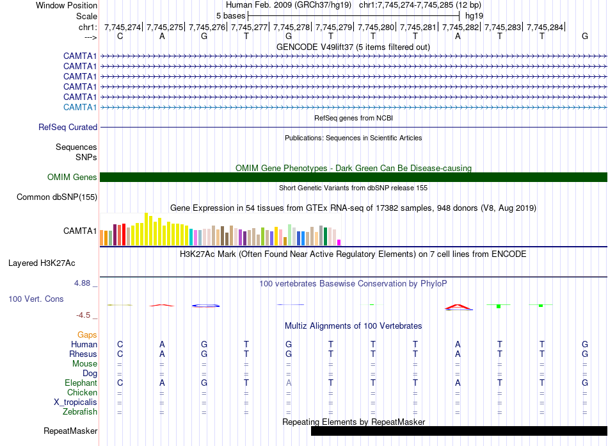Click base C in the Rhesus row
Viewport: 608px width, 446px height.
120,354
